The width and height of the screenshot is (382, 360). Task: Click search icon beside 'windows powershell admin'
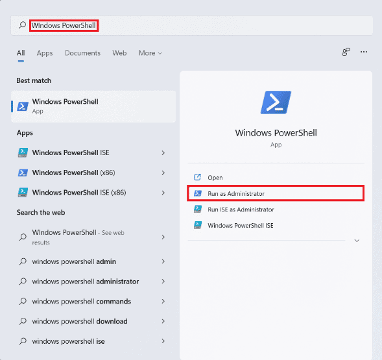[23, 261]
